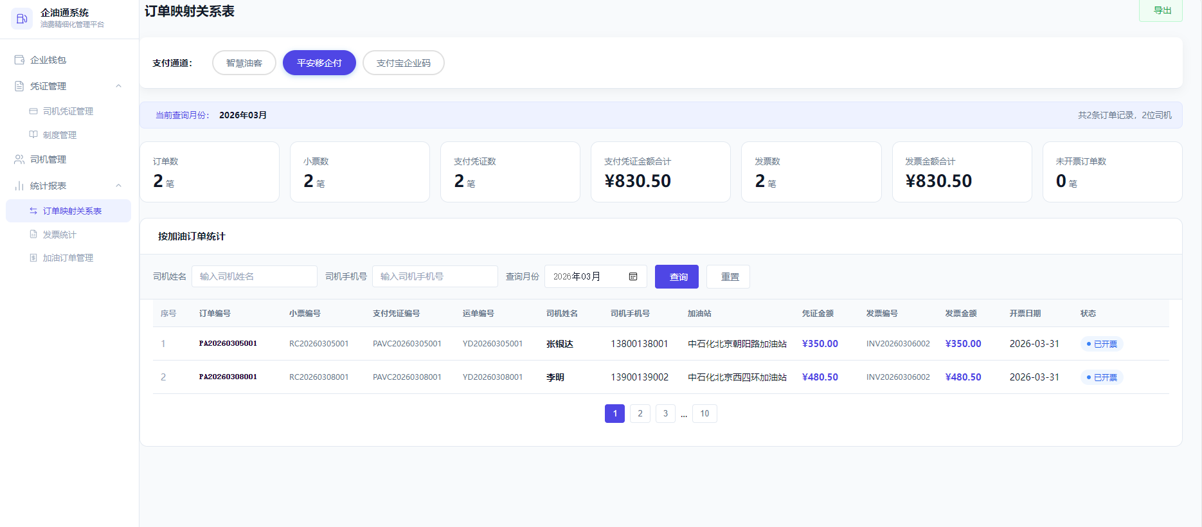Click the 企油通系统 logo icon
This screenshot has height=527, width=1202.
(x=22, y=19)
